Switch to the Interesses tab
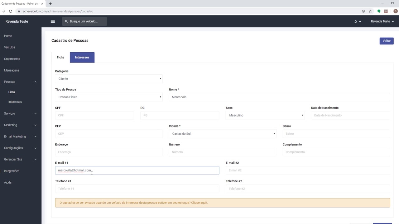The height and width of the screenshot is (224, 399). (x=82, y=58)
